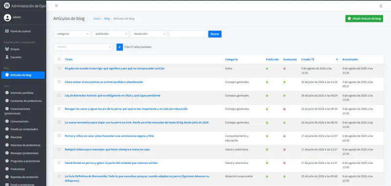Click the sort arrows icon beside Creado
This screenshot has width=391, height=186.
(x=313, y=60)
